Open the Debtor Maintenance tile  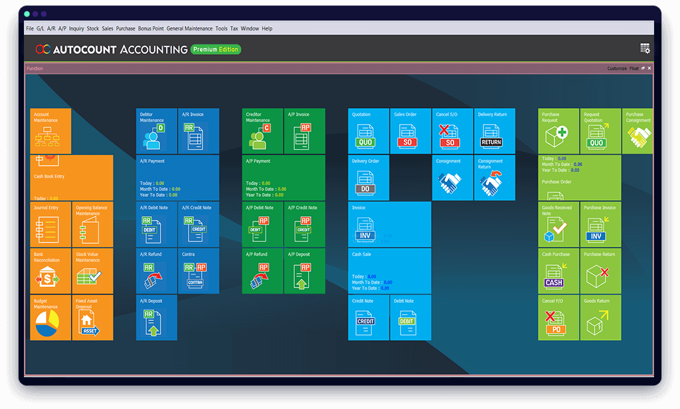156,131
